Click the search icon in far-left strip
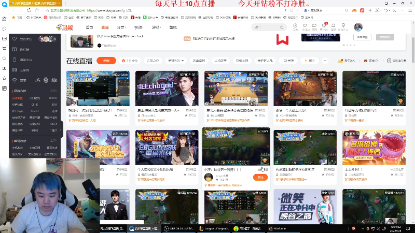This screenshot has height=233, width=415. tap(4, 59)
